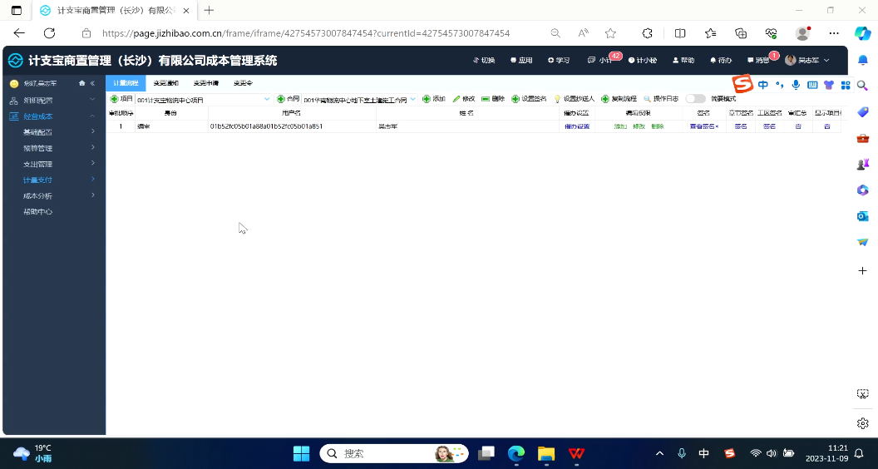The image size is (878, 469).
Task: Switch to the 变更令 tab
Action: click(x=243, y=83)
